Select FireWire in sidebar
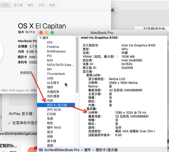The image size is (169, 152). [x=53, y=47]
